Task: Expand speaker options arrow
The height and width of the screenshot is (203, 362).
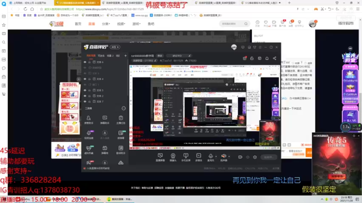Action: tap(229, 157)
